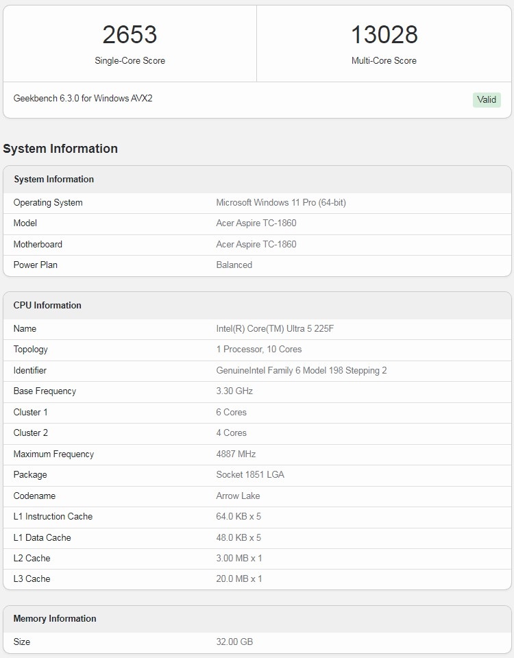Select Intel(R) Core(TM) Ultra 5 225F value
Image resolution: width=514 pixels, height=658 pixels.
(x=275, y=328)
